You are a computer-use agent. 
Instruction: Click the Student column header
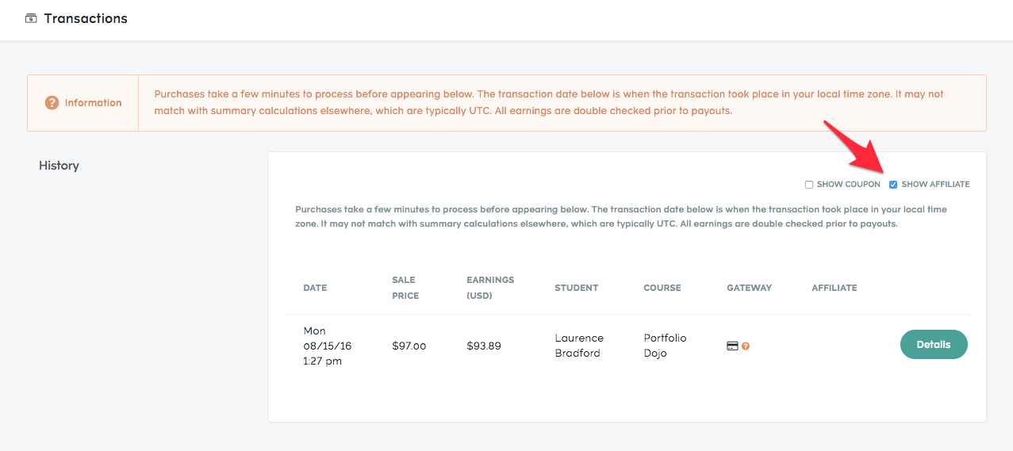577,288
